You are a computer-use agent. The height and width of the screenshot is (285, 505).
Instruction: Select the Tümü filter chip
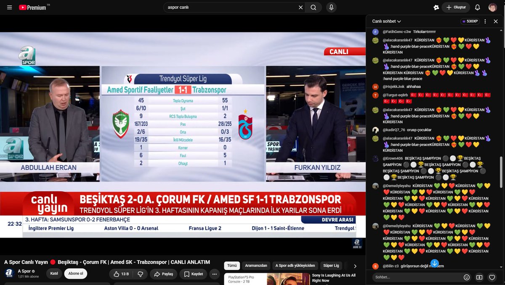pos(232,266)
